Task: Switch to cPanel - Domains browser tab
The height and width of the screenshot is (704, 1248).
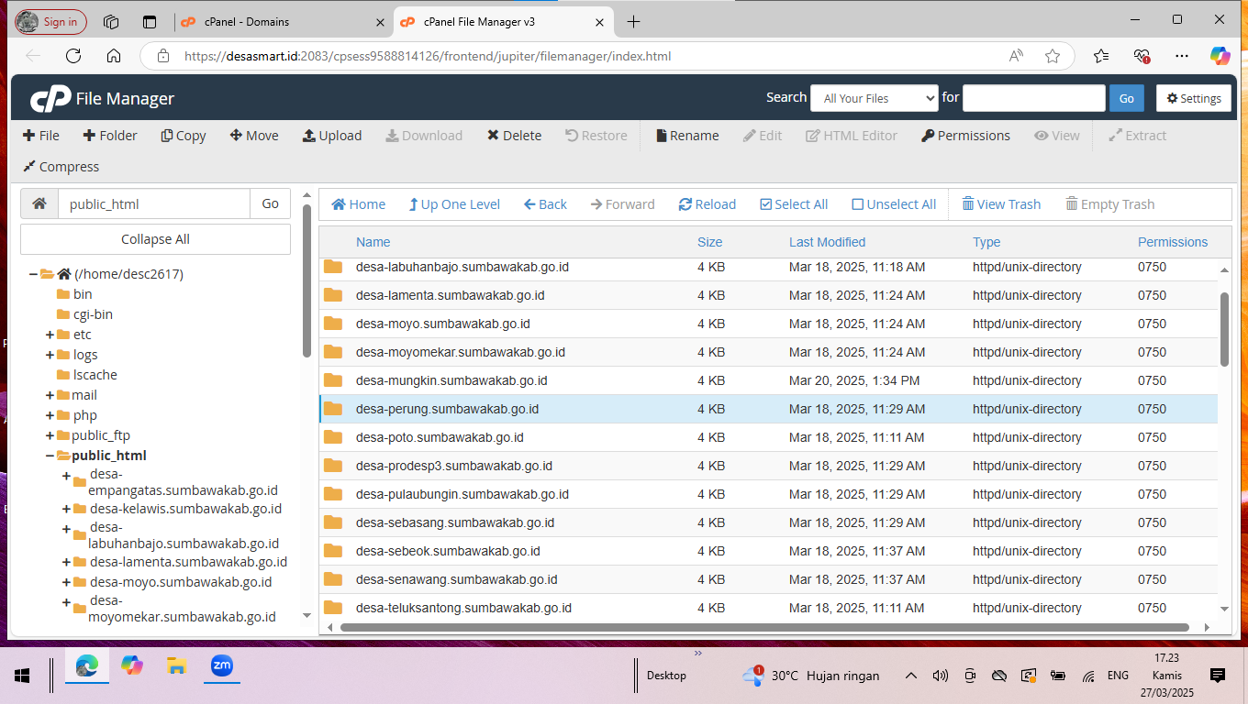Action: pyautogui.click(x=284, y=21)
